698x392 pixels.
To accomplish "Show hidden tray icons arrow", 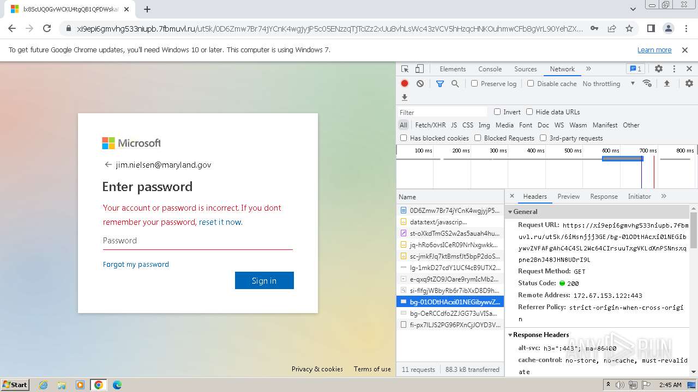I will [608, 385].
